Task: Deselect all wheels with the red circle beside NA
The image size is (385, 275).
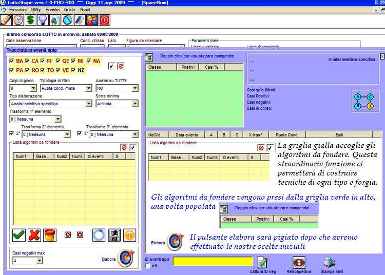Action: (121, 66)
